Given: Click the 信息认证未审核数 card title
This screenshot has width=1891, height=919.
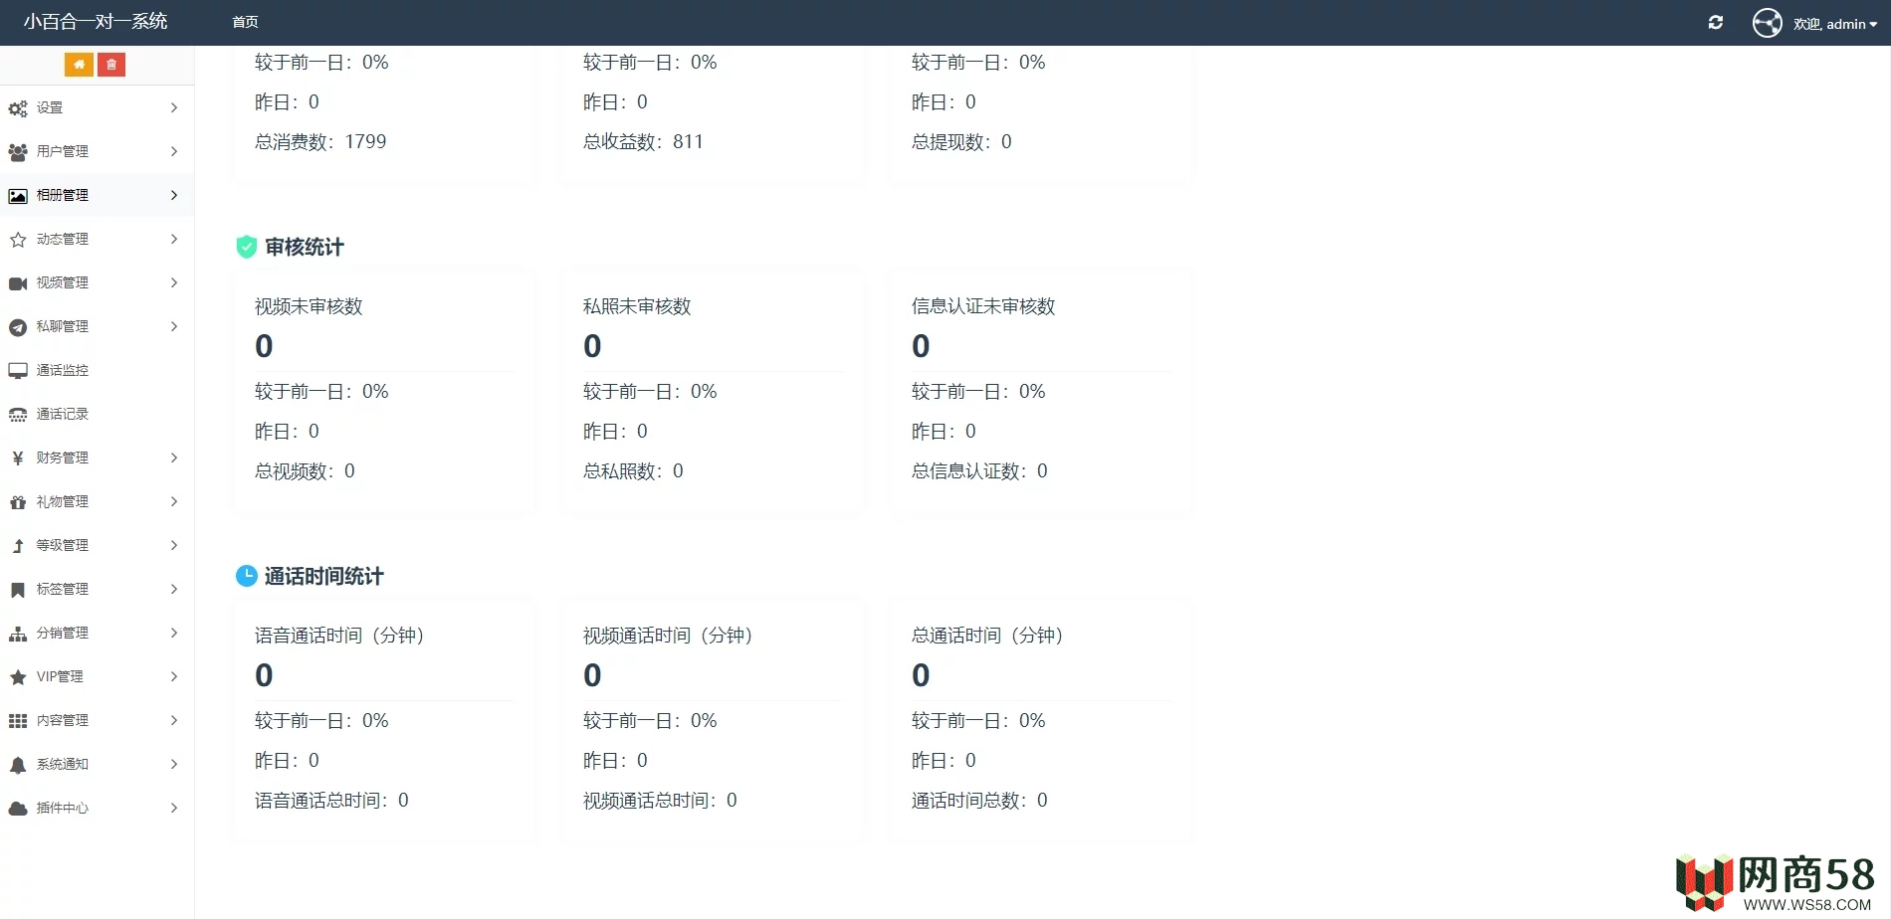Looking at the screenshot, I should pos(983,306).
